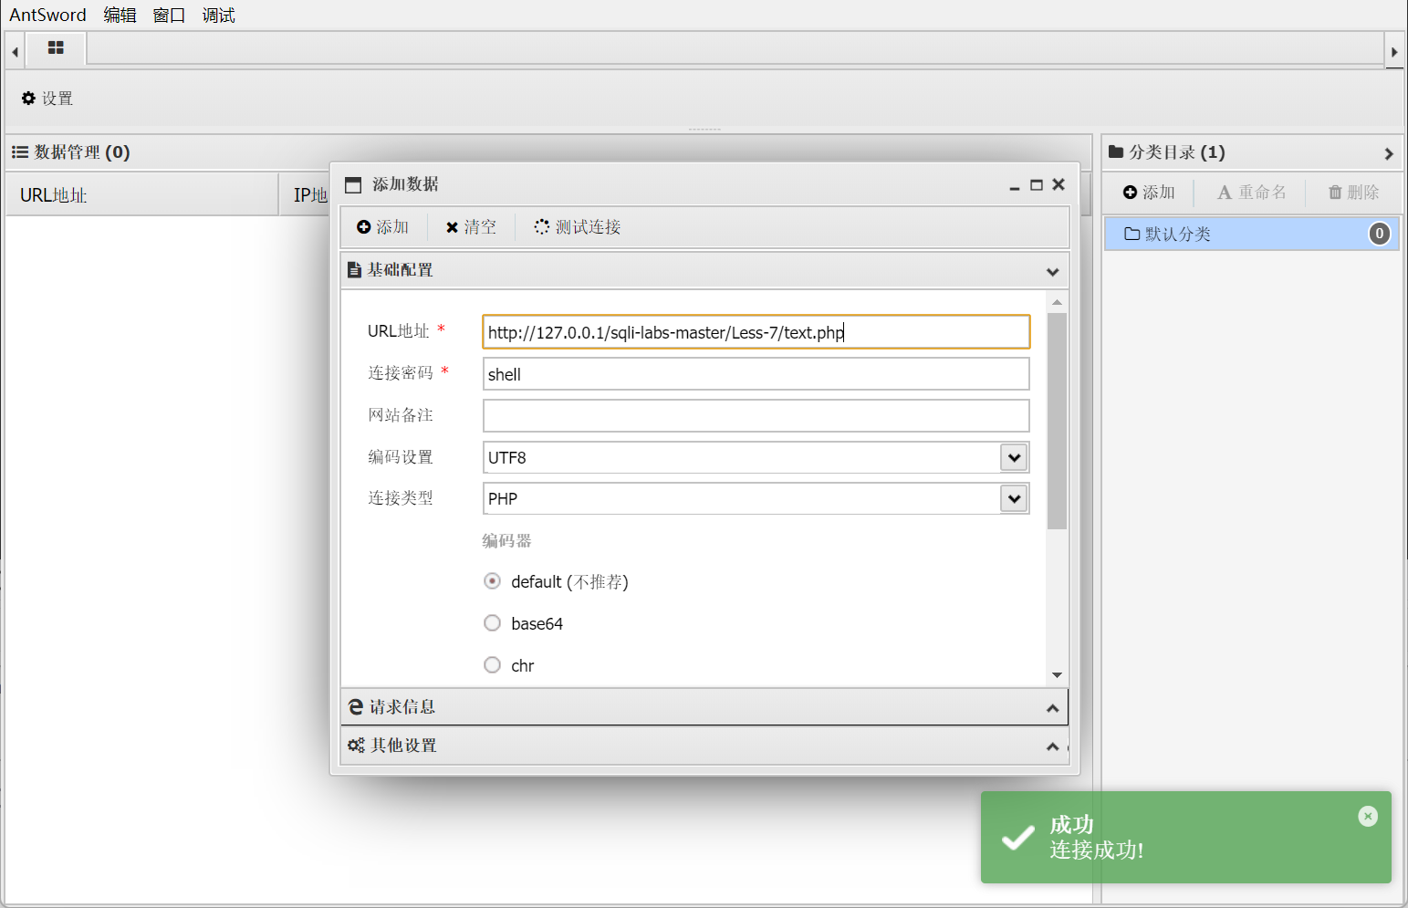Open 设置 gear settings
Image resolution: width=1408 pixels, height=908 pixels.
47,99
